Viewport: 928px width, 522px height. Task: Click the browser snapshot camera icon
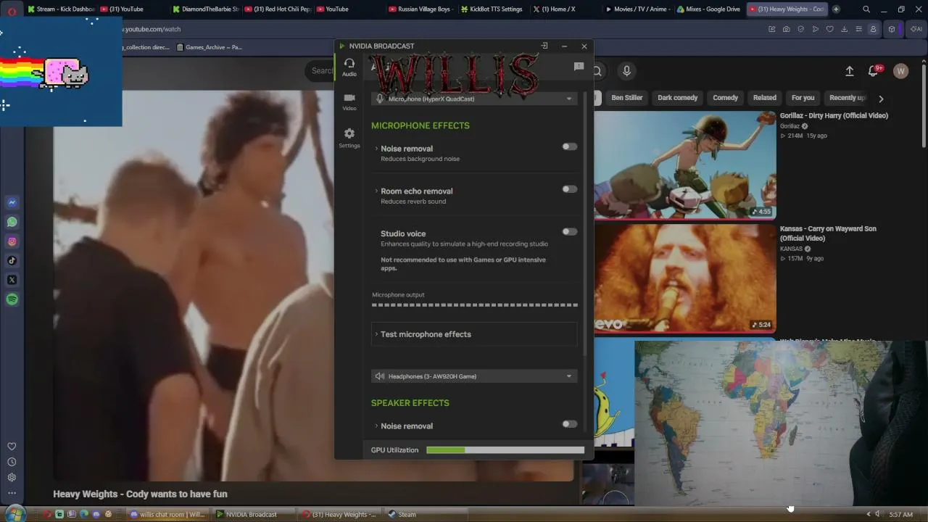click(x=786, y=29)
